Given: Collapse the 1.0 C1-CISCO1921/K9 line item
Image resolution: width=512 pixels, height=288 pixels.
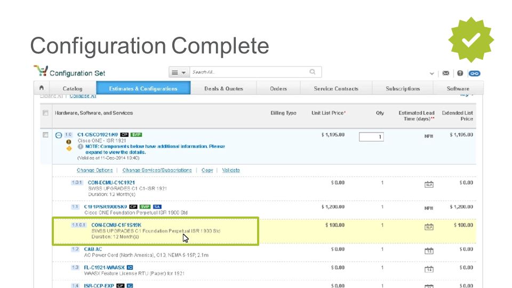Looking at the screenshot, I should (x=59, y=135).
